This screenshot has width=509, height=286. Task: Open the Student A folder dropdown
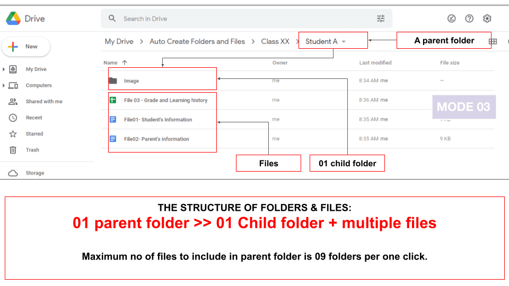click(344, 41)
